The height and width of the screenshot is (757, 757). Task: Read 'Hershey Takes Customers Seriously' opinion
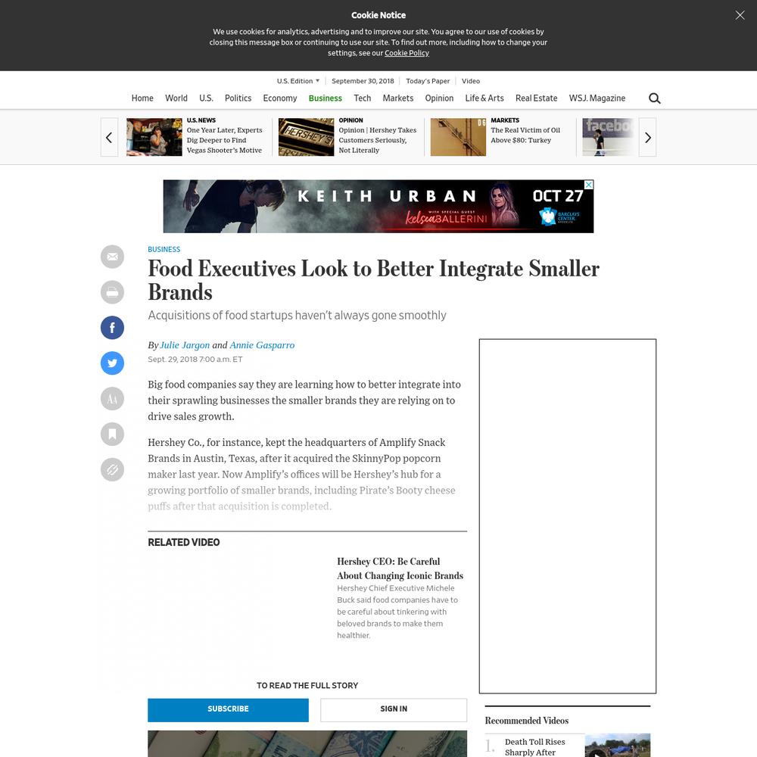[x=378, y=140]
